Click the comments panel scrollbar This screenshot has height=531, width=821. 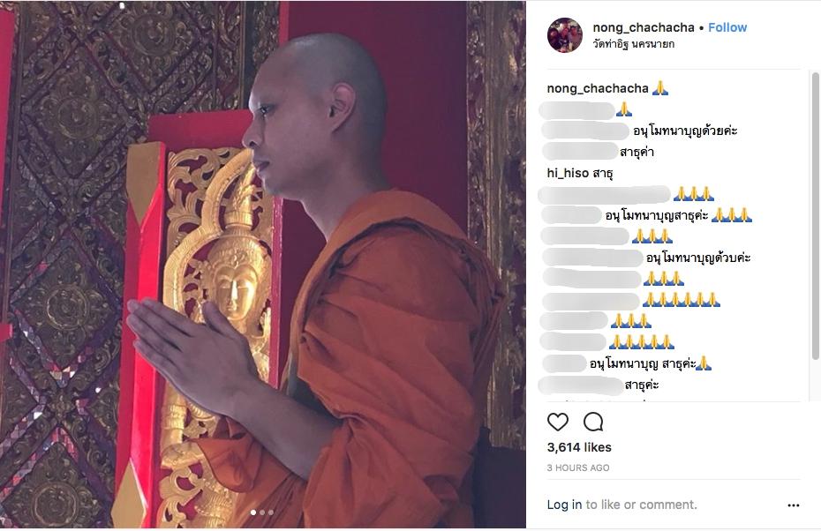(x=815, y=216)
